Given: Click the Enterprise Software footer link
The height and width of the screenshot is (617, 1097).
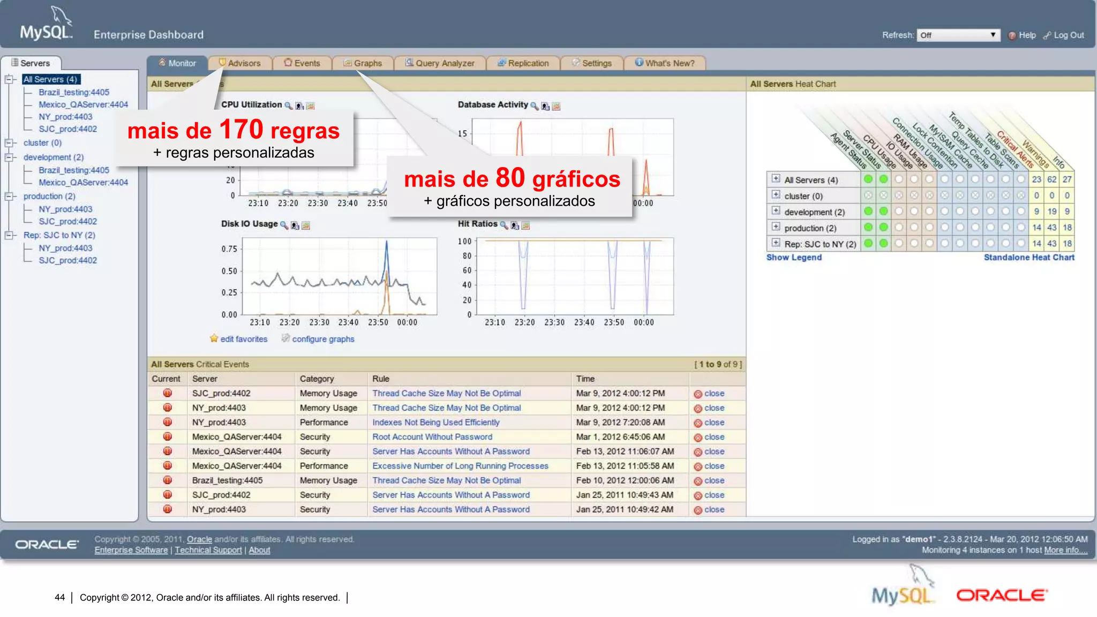Looking at the screenshot, I should pyautogui.click(x=131, y=550).
